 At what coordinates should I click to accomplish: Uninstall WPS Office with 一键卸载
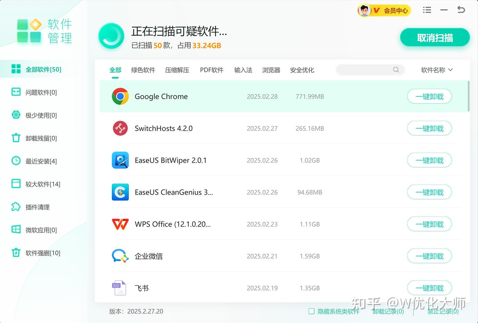tap(430, 224)
